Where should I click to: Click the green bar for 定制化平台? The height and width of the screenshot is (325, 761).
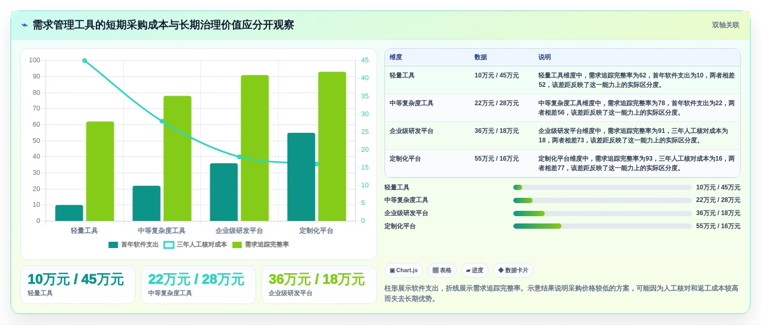tap(332, 147)
